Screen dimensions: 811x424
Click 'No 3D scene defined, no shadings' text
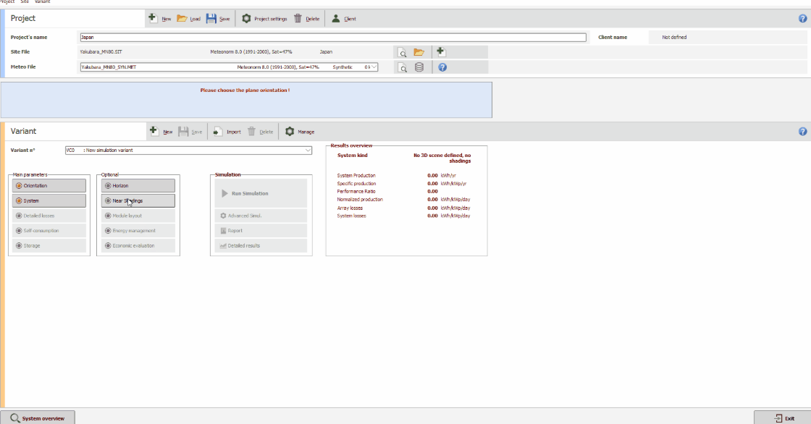coord(442,158)
